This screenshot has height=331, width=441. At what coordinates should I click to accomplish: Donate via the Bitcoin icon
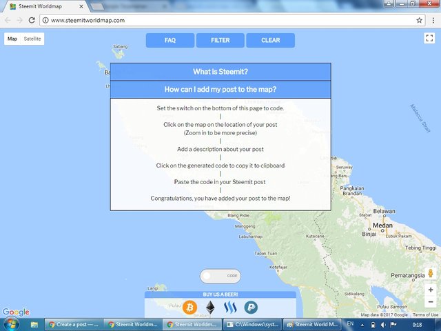(x=189, y=307)
